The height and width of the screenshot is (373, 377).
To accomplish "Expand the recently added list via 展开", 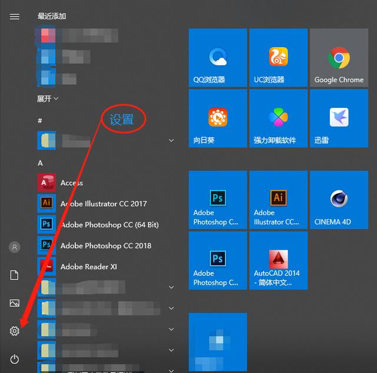I will click(48, 98).
